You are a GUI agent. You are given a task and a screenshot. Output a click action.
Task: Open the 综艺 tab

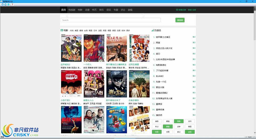tap(94, 10)
